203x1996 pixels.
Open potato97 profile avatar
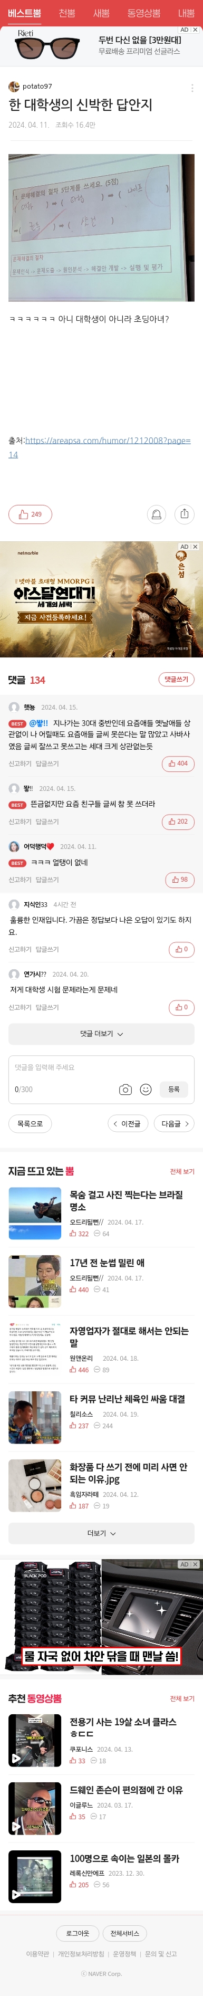pos(14,87)
